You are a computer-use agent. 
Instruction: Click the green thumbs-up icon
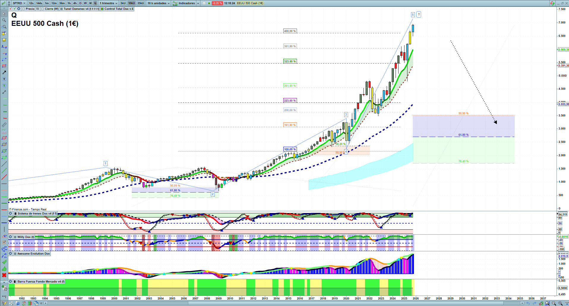click(x=4, y=269)
